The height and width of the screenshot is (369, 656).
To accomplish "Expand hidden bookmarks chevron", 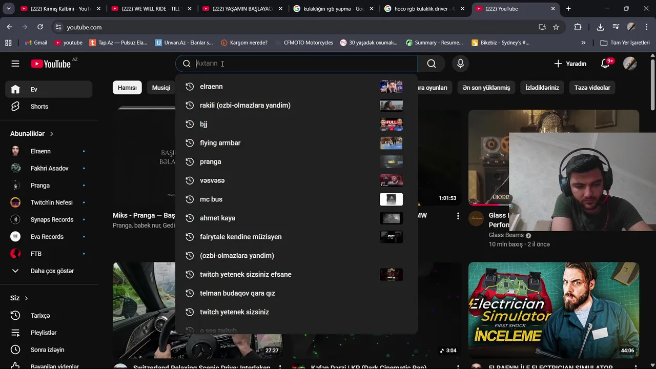I will coord(583,43).
